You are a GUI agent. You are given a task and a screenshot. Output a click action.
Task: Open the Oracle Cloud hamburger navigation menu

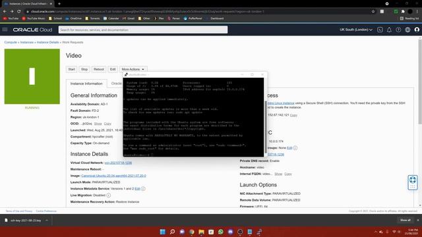(5, 30)
